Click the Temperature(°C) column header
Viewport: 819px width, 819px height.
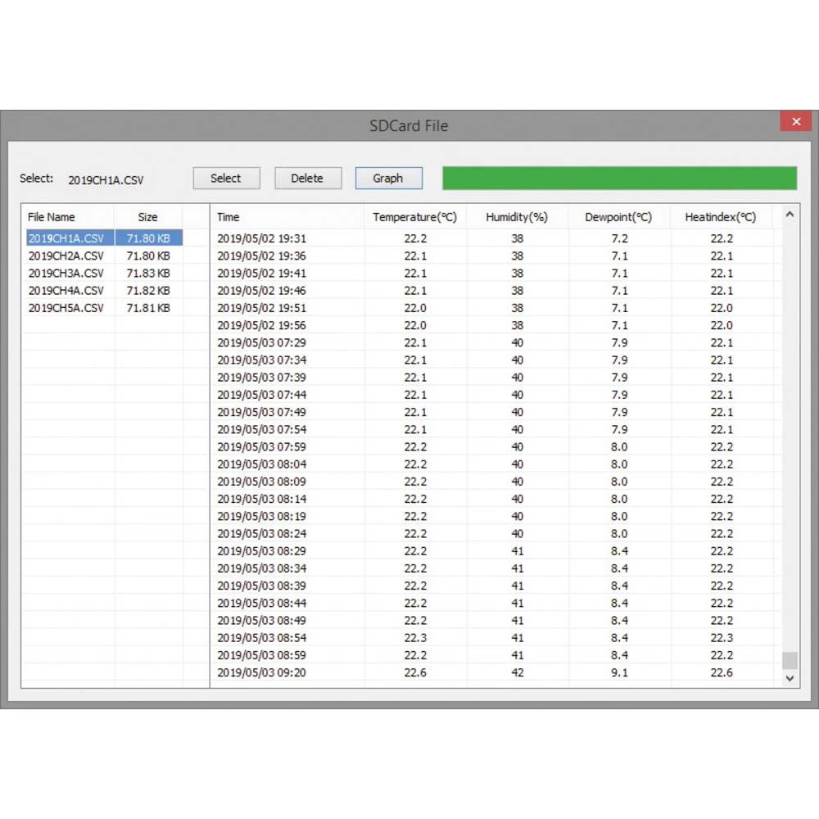pos(414,217)
